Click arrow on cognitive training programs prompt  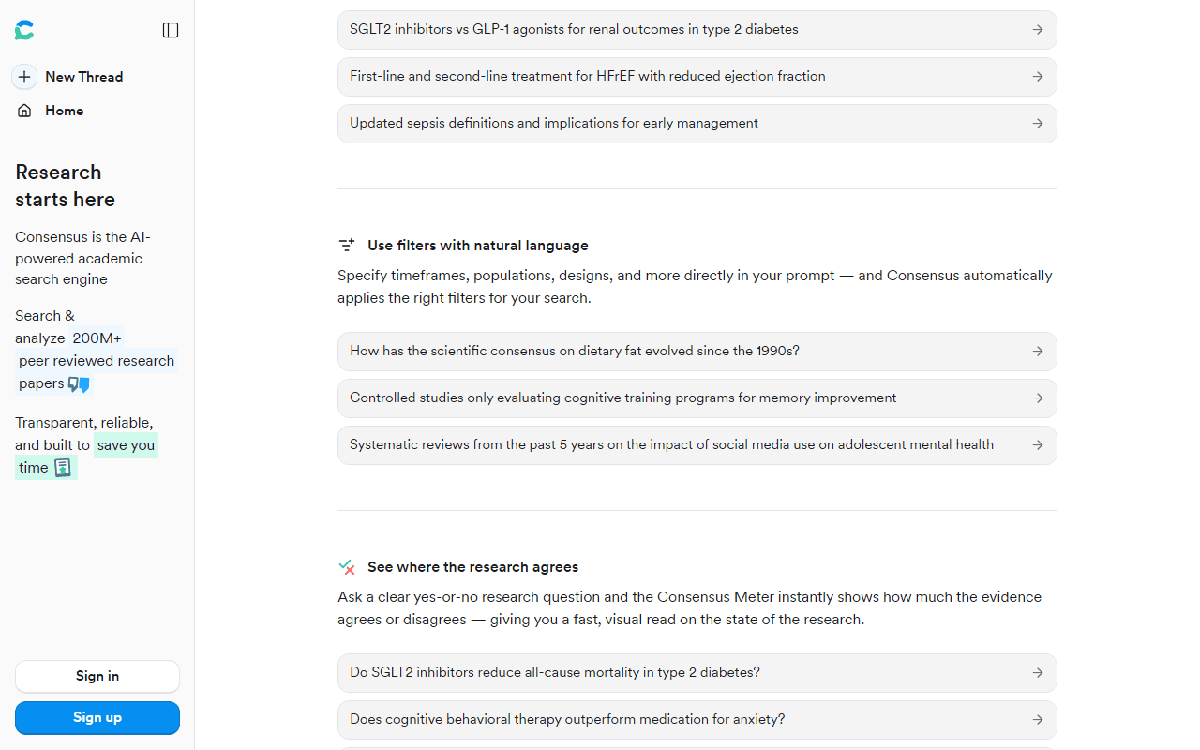1038,397
